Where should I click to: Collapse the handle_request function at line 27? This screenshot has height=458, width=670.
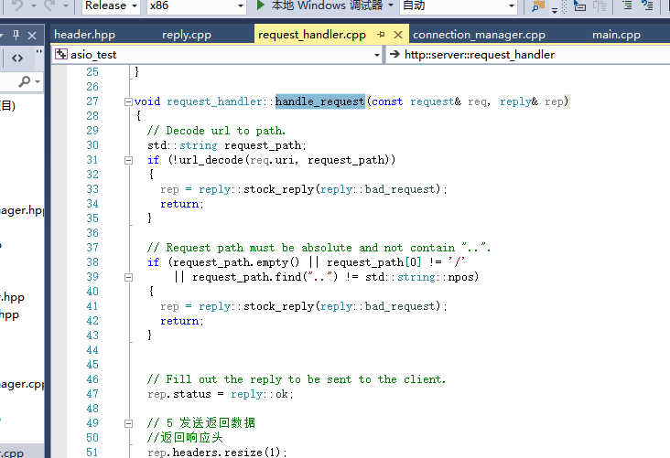(128, 101)
